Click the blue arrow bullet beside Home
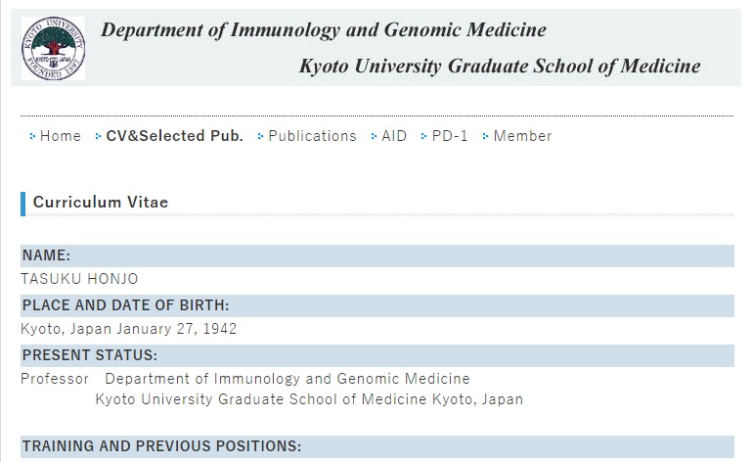The height and width of the screenshot is (462, 752). tap(32, 136)
